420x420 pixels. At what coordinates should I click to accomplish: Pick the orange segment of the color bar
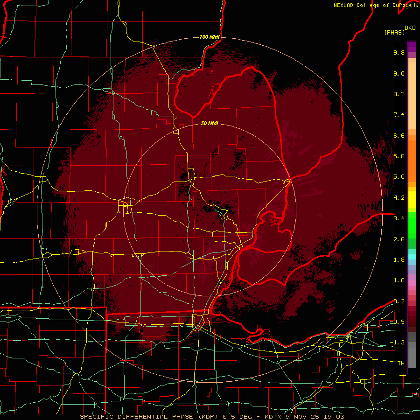click(x=412, y=161)
